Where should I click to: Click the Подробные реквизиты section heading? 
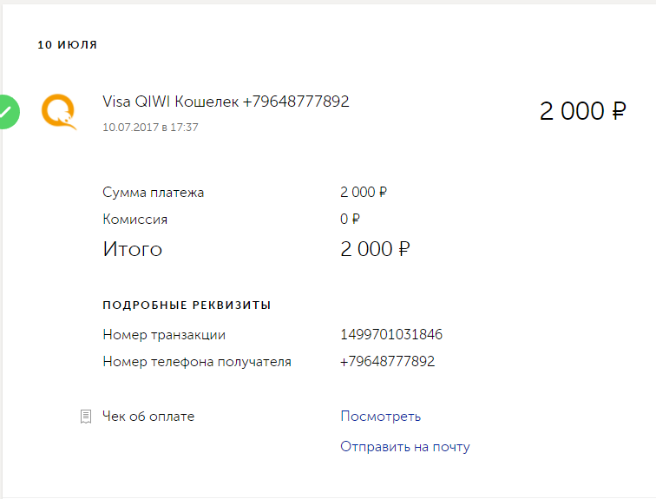coord(187,305)
